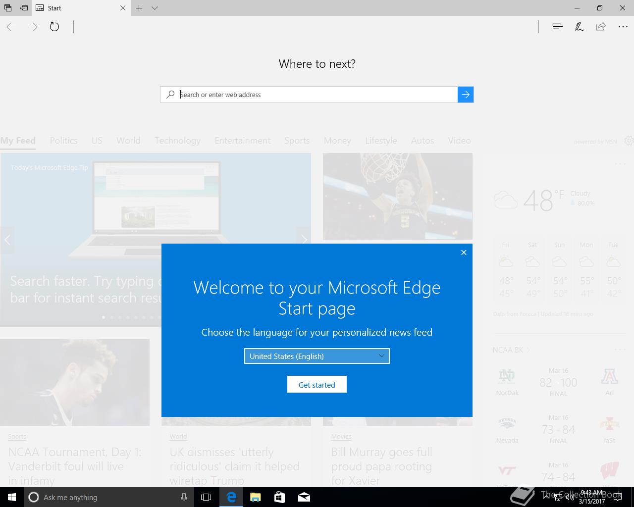Screen dimensions: 634x507
Task: Open Task View from the taskbar
Action: coord(206,497)
